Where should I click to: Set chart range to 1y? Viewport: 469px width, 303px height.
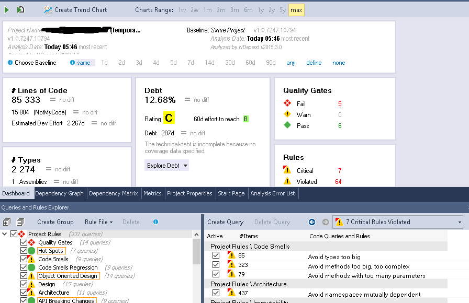[261, 10]
